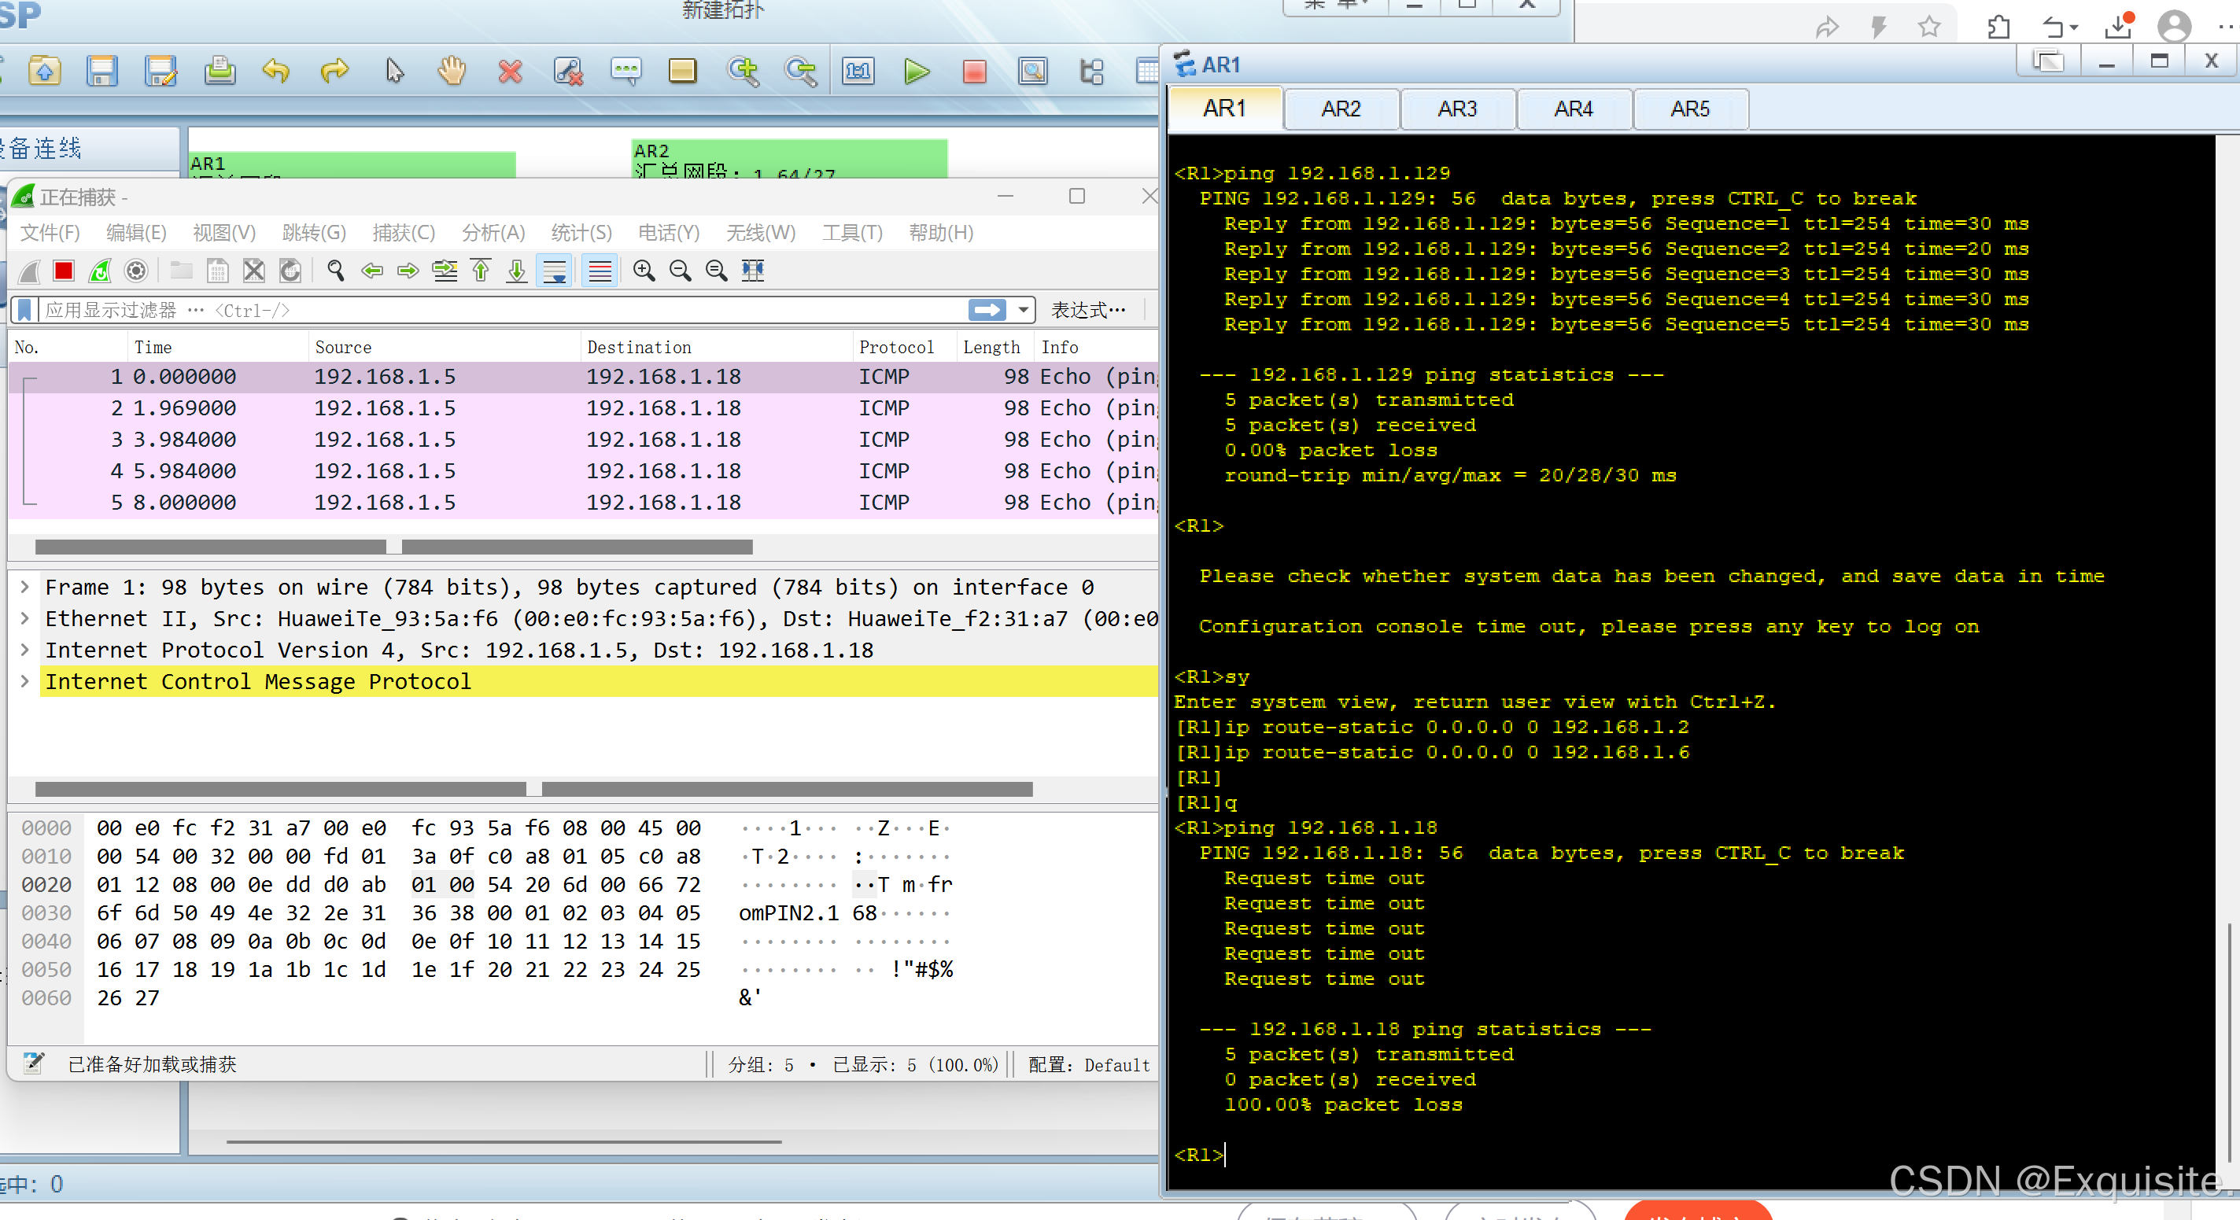
Task: Expand the Ethernet II details row
Action: 25,618
